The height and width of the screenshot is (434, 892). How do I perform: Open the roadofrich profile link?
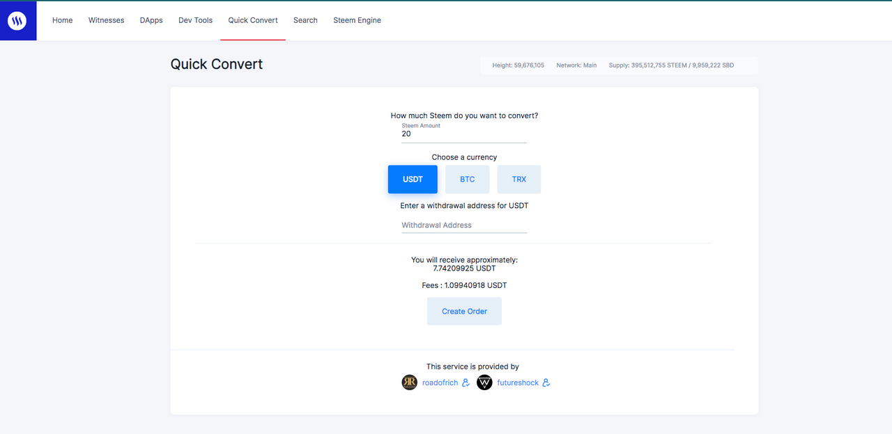(x=440, y=383)
